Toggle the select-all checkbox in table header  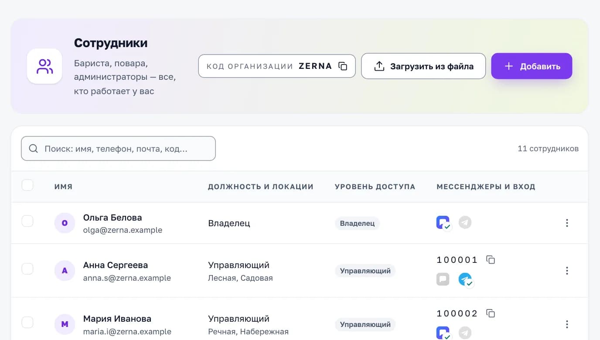point(27,185)
